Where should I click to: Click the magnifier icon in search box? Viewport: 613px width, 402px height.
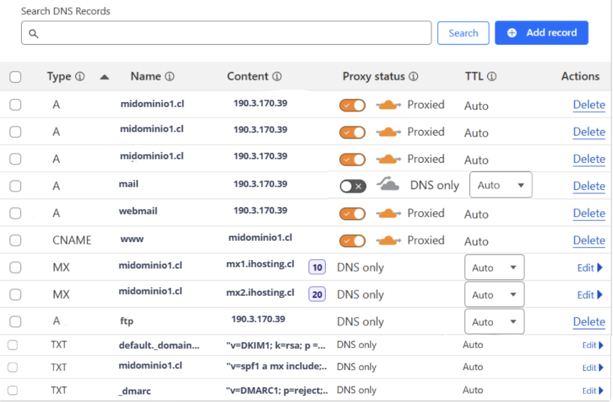(34, 34)
